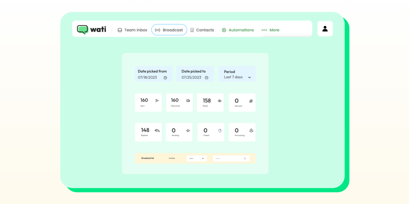Click the Failed card icon
The image size is (409, 204).
click(x=220, y=131)
